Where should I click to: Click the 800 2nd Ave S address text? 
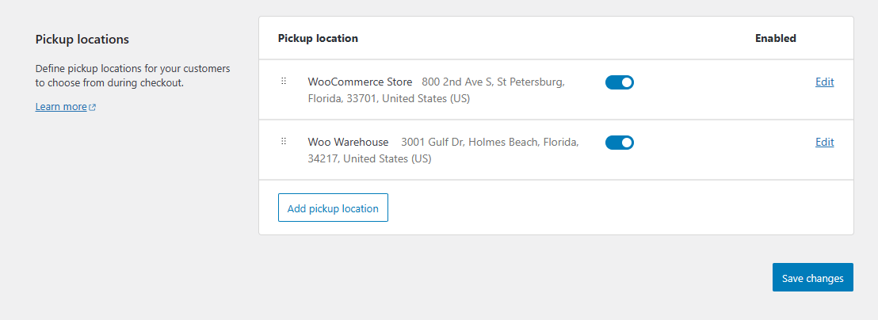pos(494,82)
